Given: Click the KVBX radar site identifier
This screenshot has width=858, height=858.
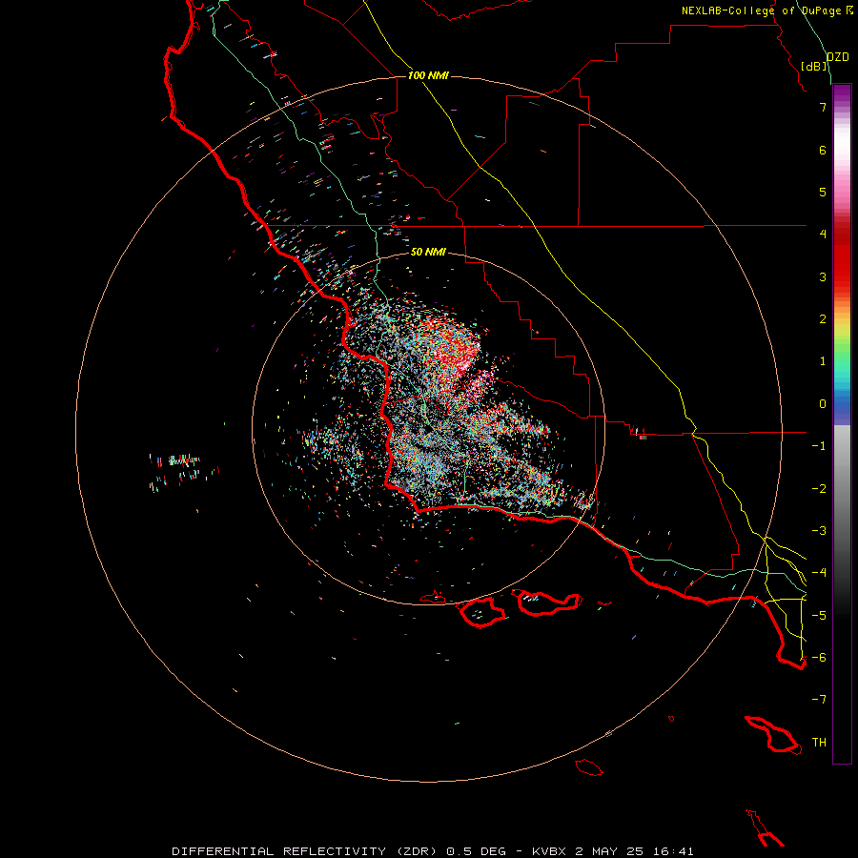Looking at the screenshot, I should pos(549,851).
